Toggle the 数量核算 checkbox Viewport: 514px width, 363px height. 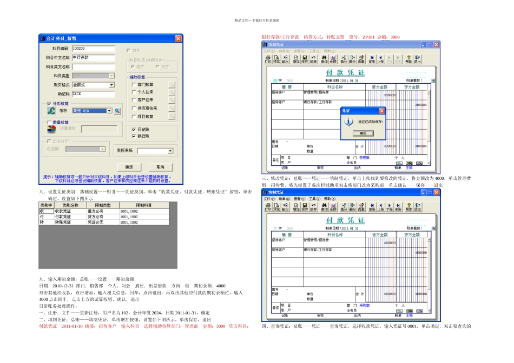point(50,123)
